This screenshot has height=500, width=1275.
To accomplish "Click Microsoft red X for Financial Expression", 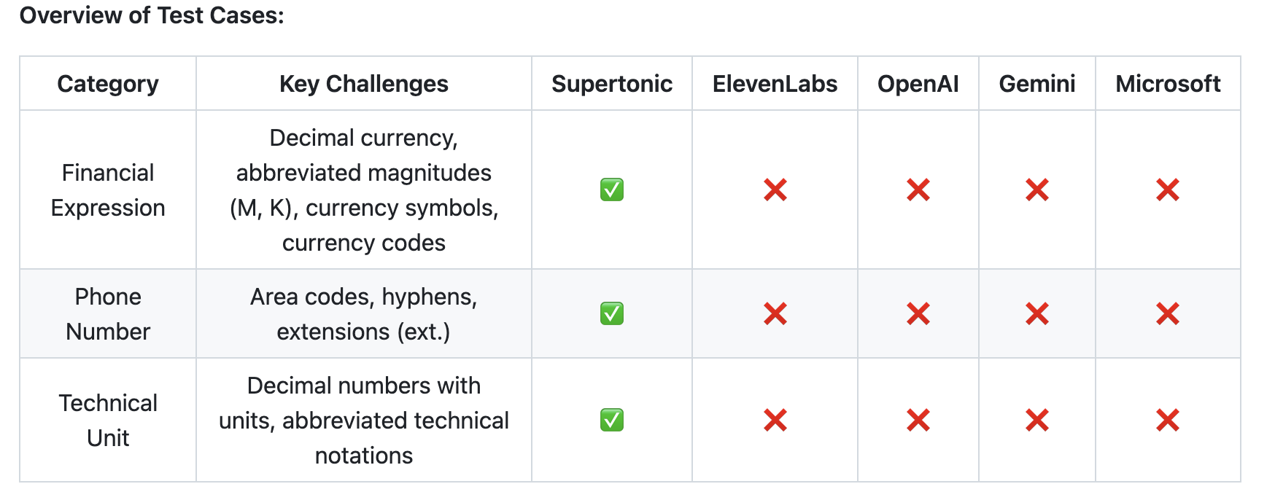I will tap(1167, 190).
